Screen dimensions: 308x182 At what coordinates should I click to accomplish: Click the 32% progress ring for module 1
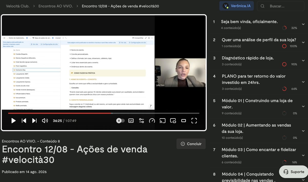tap(284, 28)
